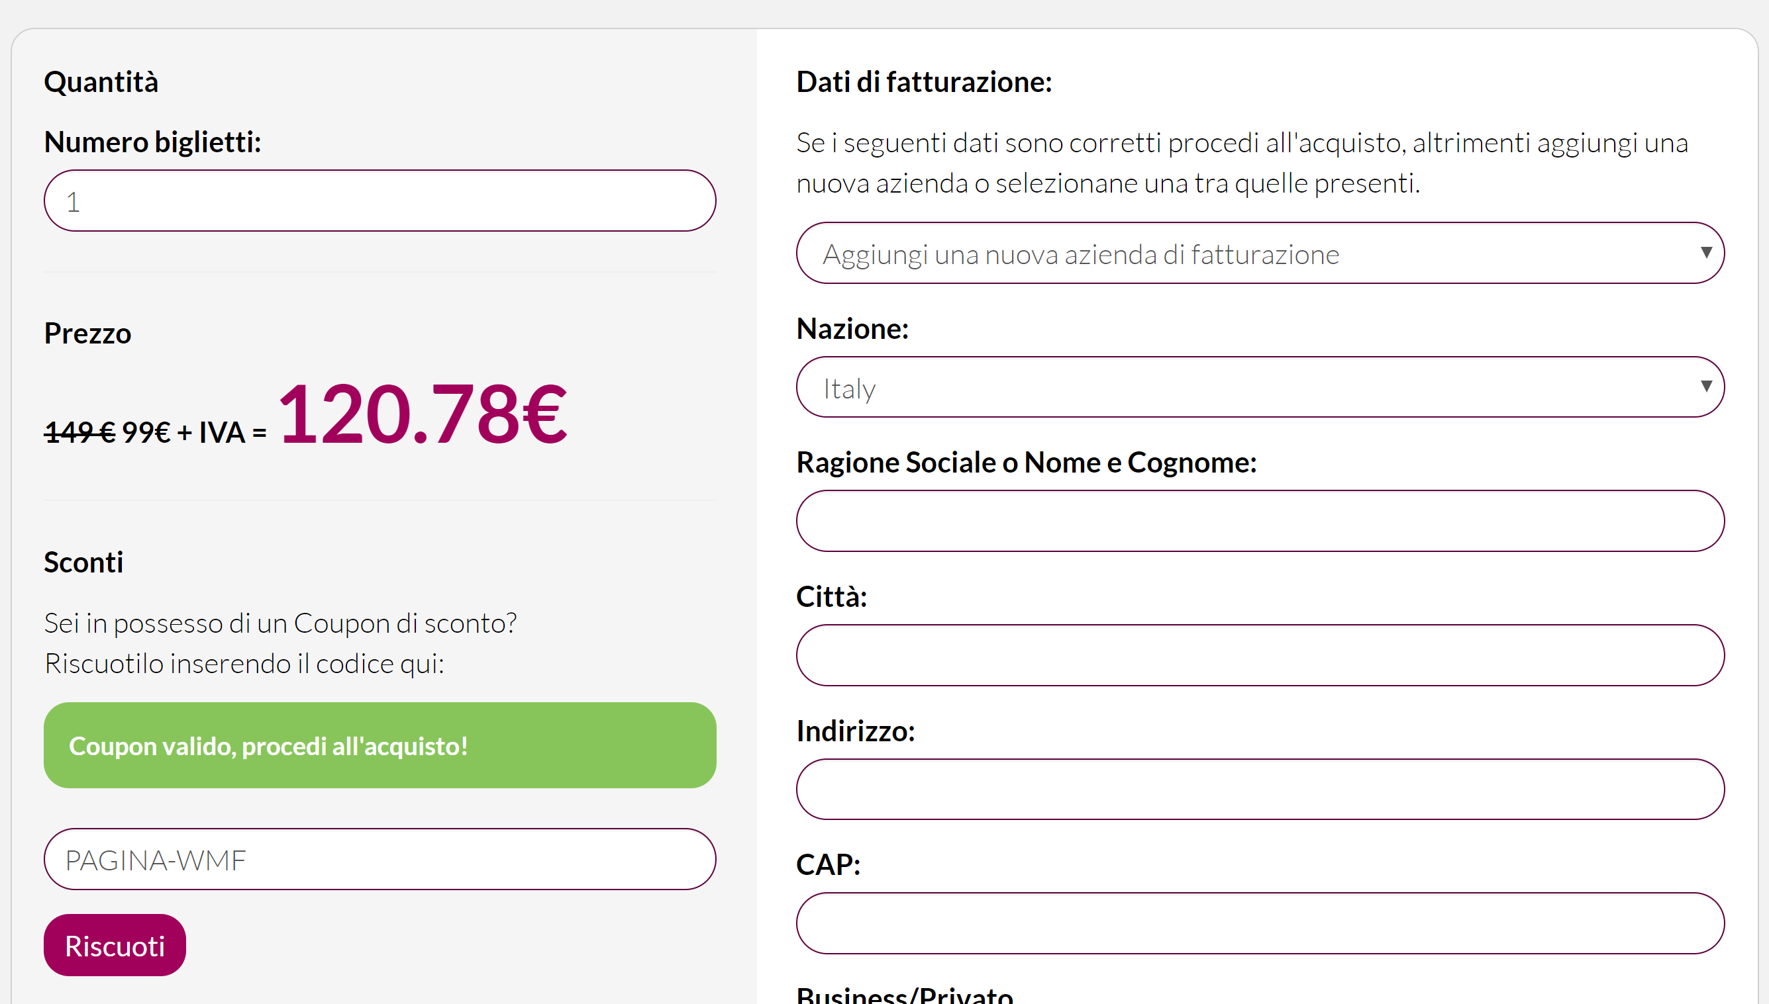Click the Città label
The height and width of the screenshot is (1004, 1769).
coord(831,596)
